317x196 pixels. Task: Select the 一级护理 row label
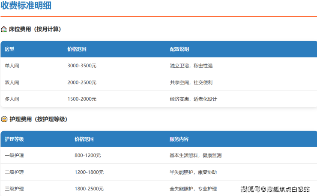click(14, 156)
